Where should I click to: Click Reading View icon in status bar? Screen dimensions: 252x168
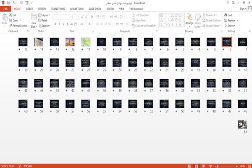pyautogui.click(x=203, y=166)
